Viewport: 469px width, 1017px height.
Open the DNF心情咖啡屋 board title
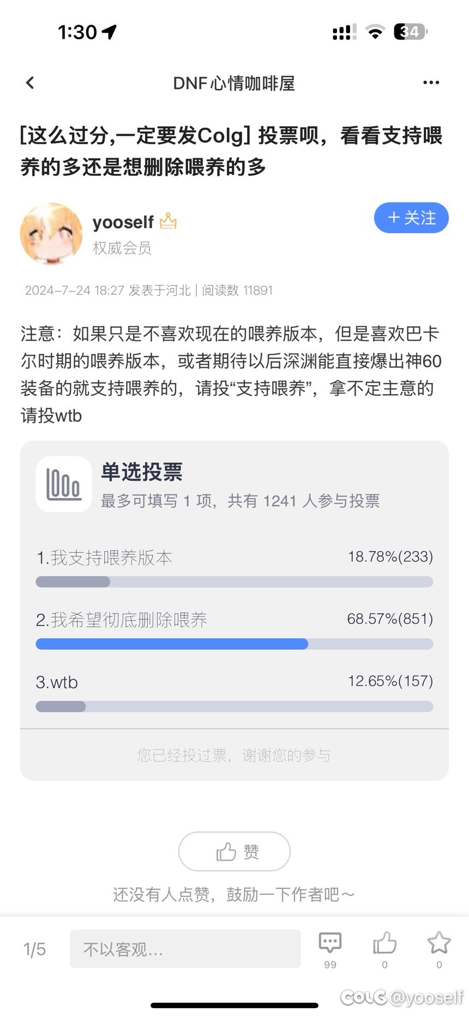point(234,83)
